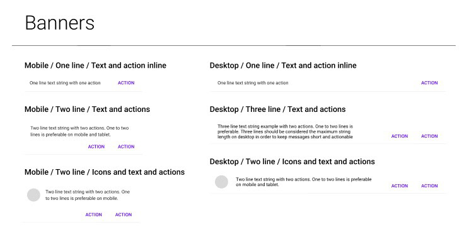469x232 pixels.
Task: Click ACTION in desktop one-line banner
Action: (x=429, y=83)
